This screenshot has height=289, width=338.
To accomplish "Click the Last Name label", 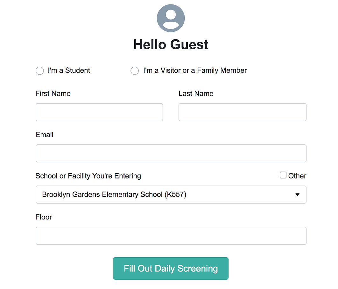I will [x=196, y=94].
